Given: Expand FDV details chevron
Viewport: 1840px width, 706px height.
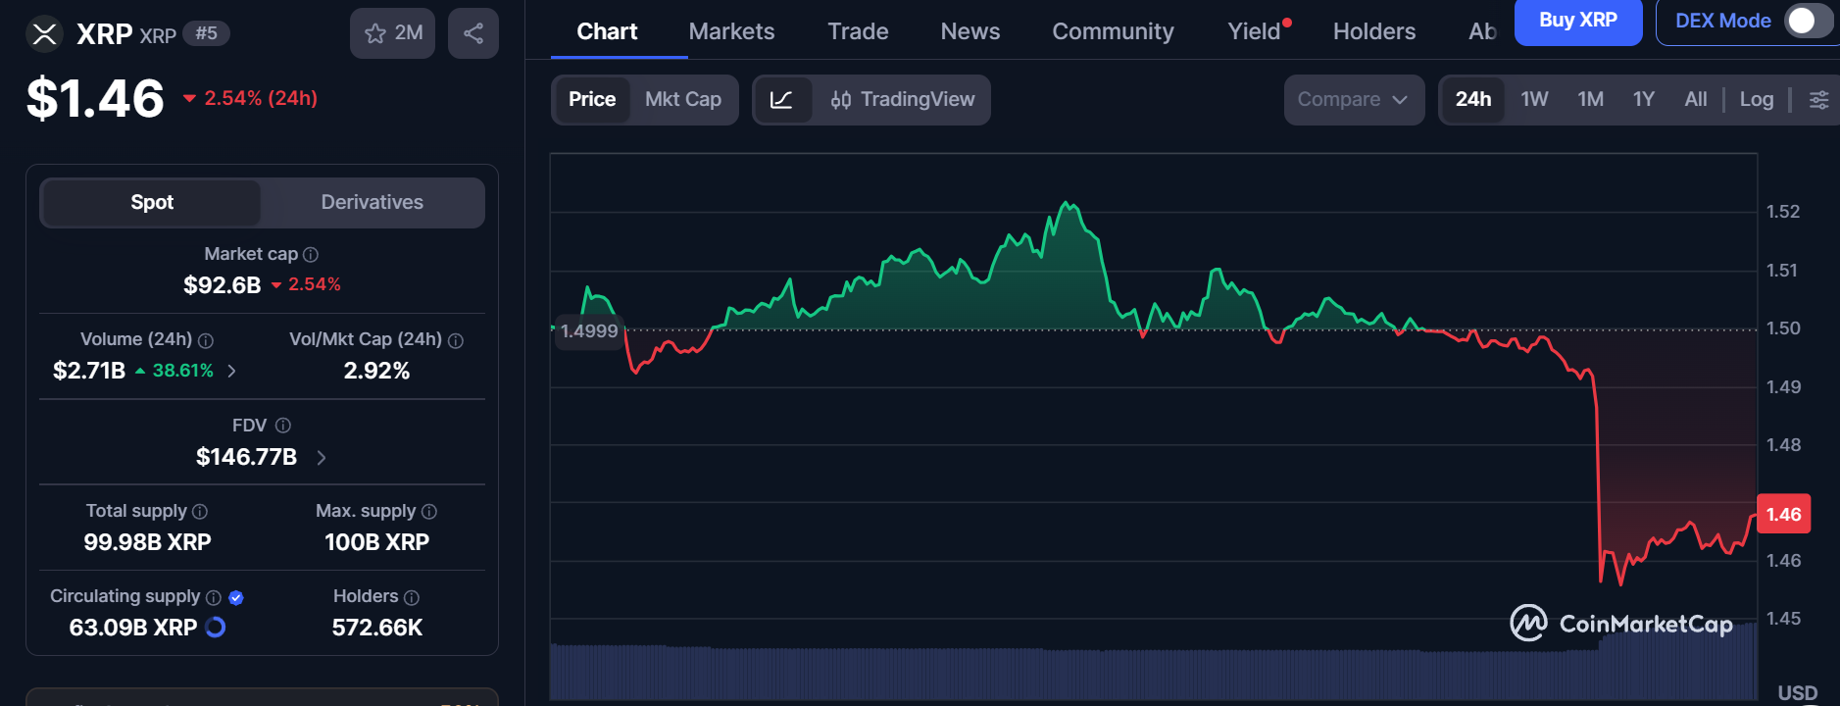Looking at the screenshot, I should 322,457.
